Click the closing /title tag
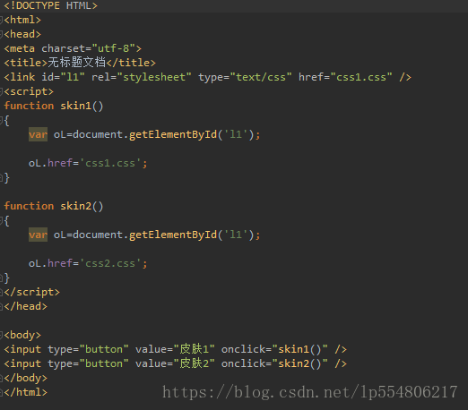 tap(131, 63)
